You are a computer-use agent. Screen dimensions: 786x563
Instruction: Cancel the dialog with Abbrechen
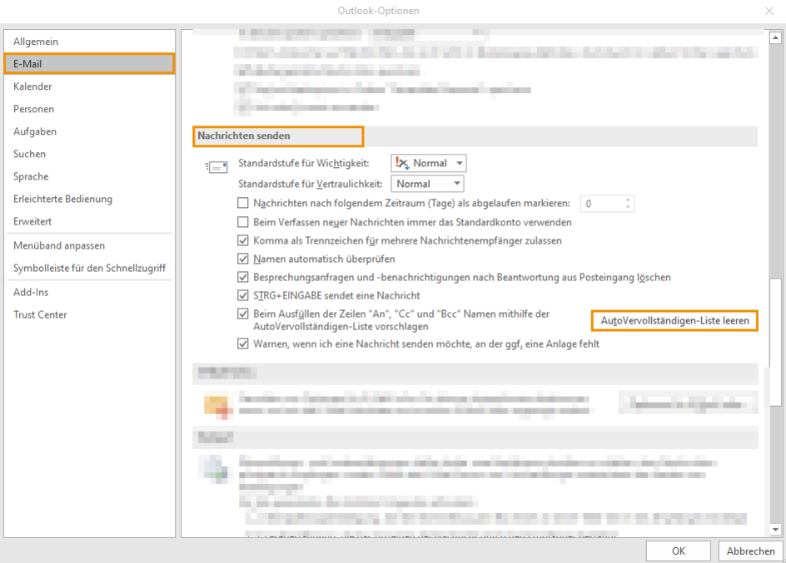(x=750, y=551)
